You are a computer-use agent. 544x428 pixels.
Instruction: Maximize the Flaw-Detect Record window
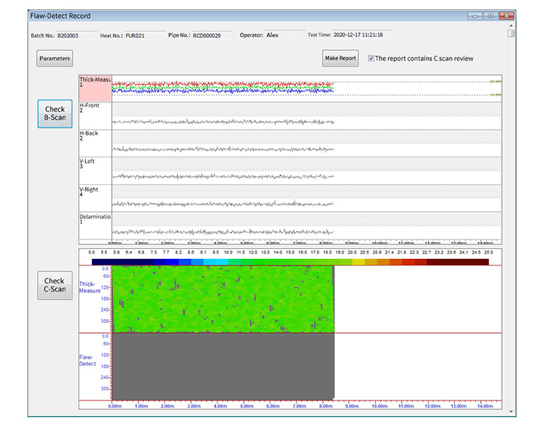click(491, 15)
